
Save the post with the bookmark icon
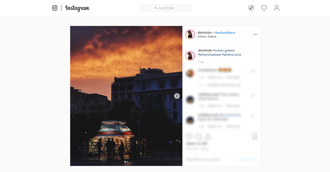[255, 137]
